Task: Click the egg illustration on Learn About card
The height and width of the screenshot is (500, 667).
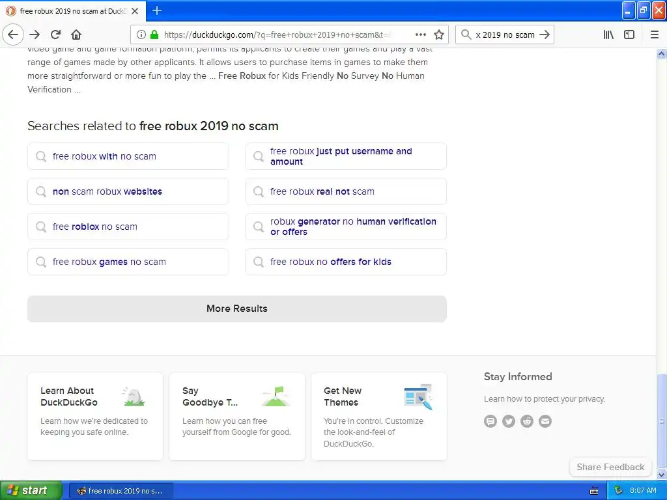Action: (134, 396)
